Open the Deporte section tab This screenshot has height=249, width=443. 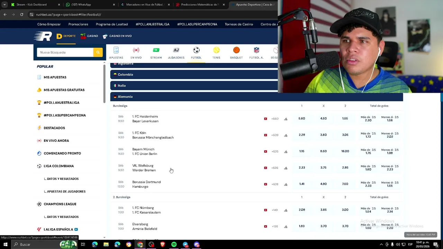[66, 36]
